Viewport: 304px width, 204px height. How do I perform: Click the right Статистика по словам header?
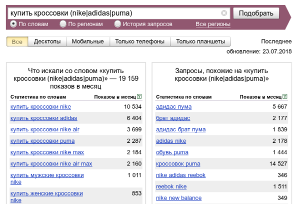[x=184, y=97]
